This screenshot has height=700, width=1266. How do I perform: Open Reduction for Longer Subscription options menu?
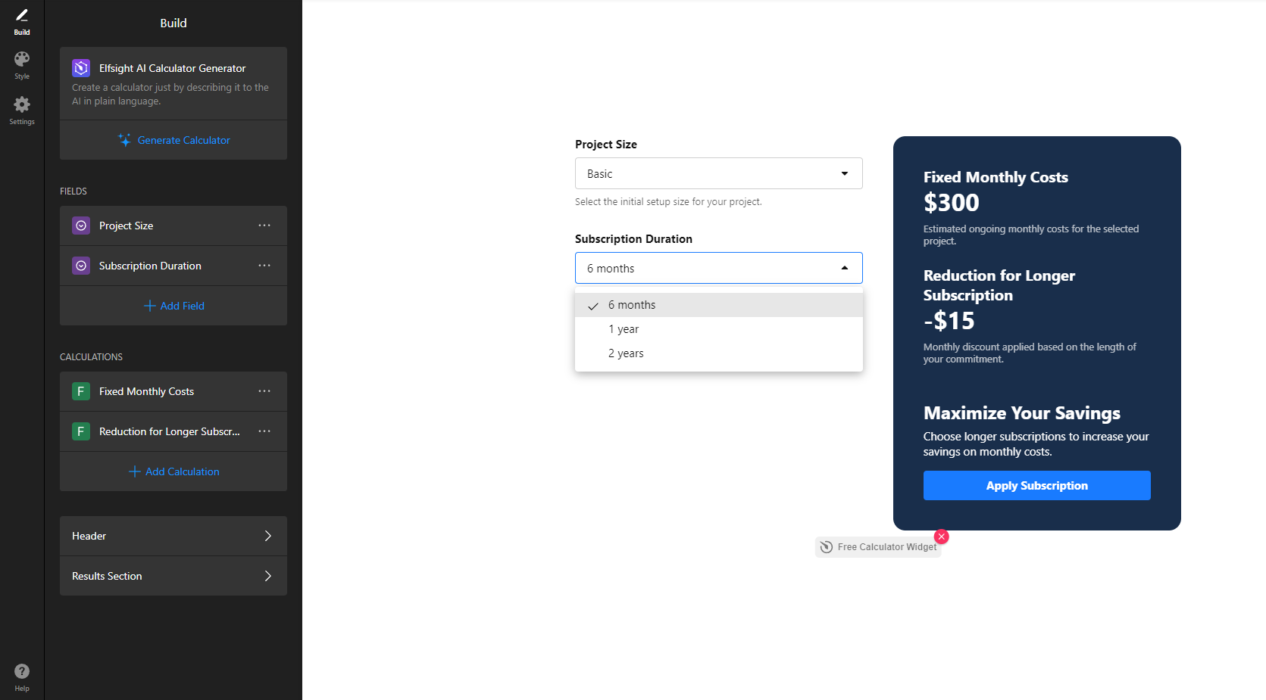(x=264, y=431)
